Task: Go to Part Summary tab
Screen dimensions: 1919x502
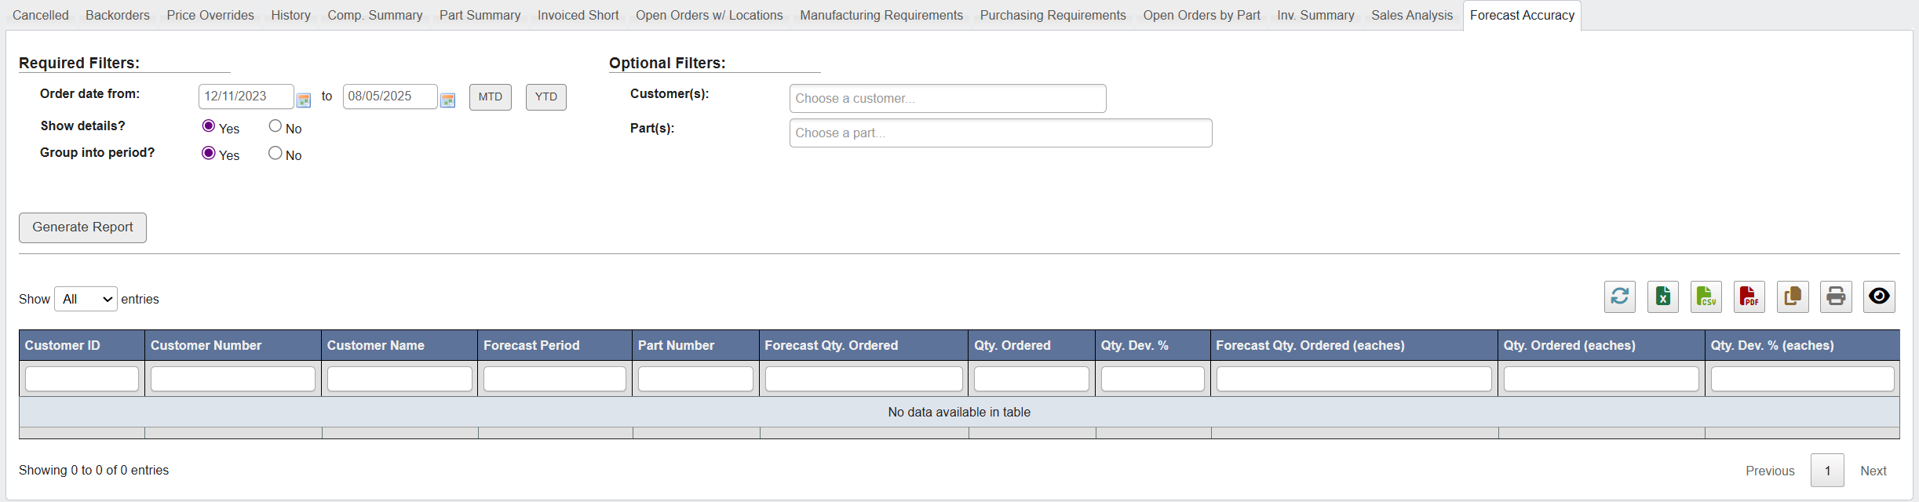Action: click(x=480, y=15)
